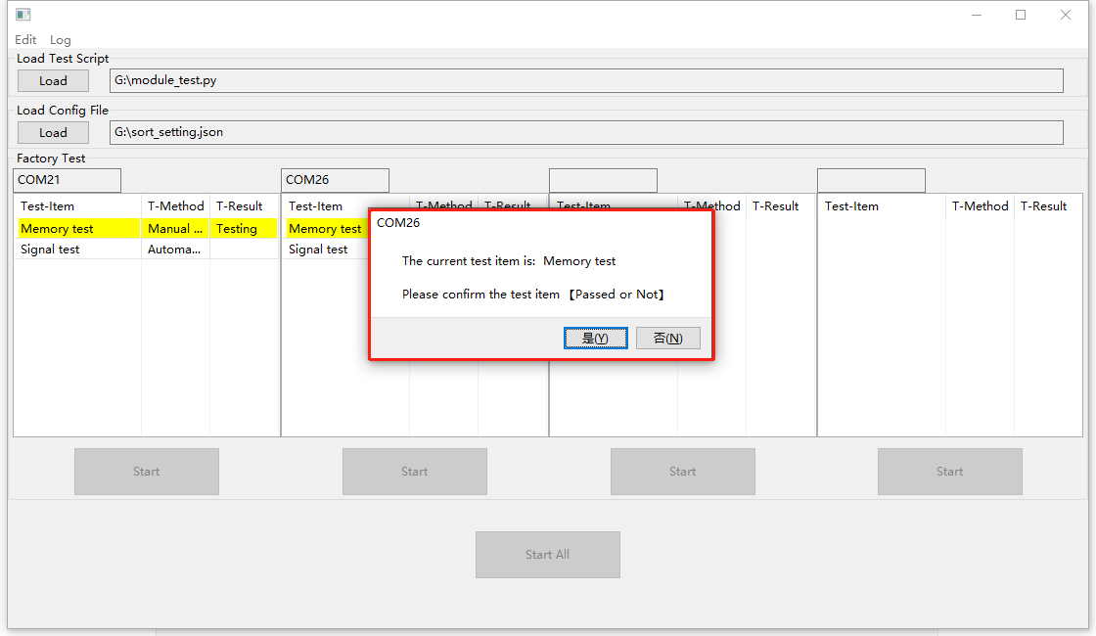Click the application icon in title bar
The image size is (1096, 636).
[23, 15]
